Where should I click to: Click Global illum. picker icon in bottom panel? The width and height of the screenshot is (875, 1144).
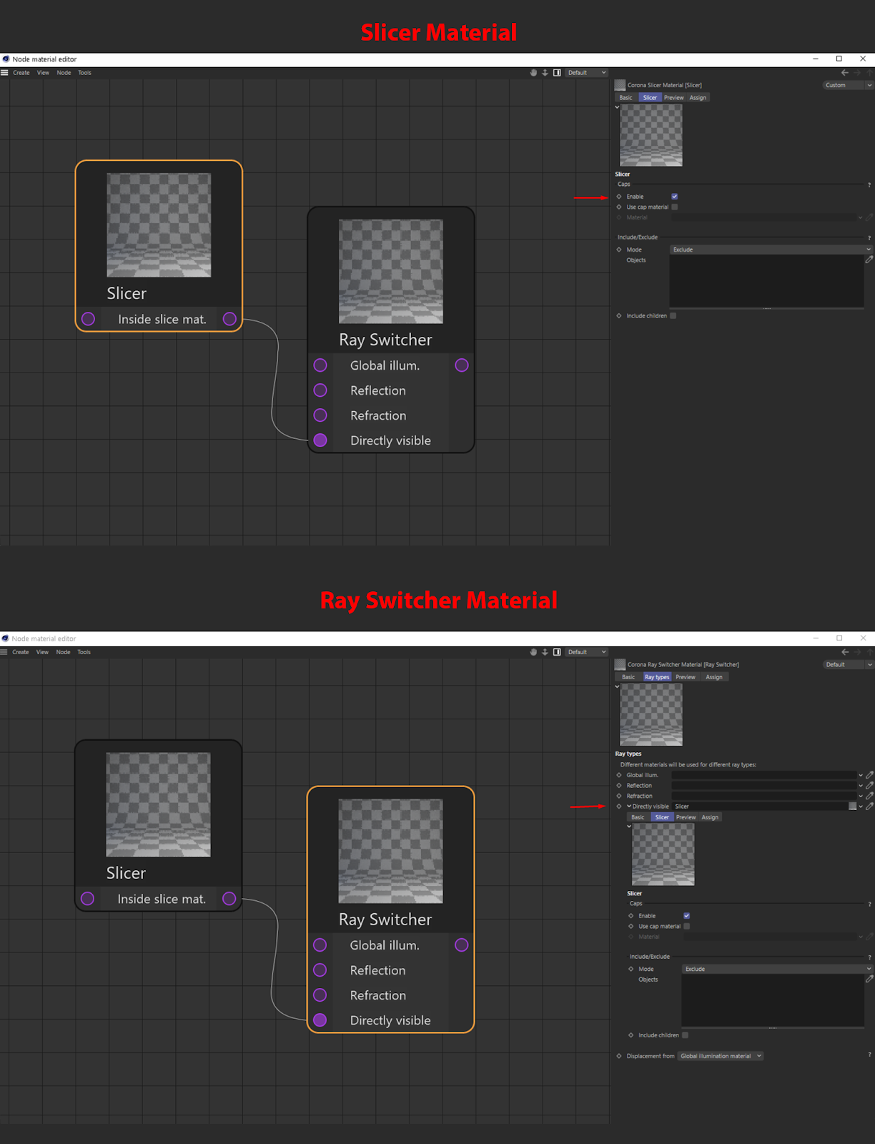pyautogui.click(x=869, y=775)
